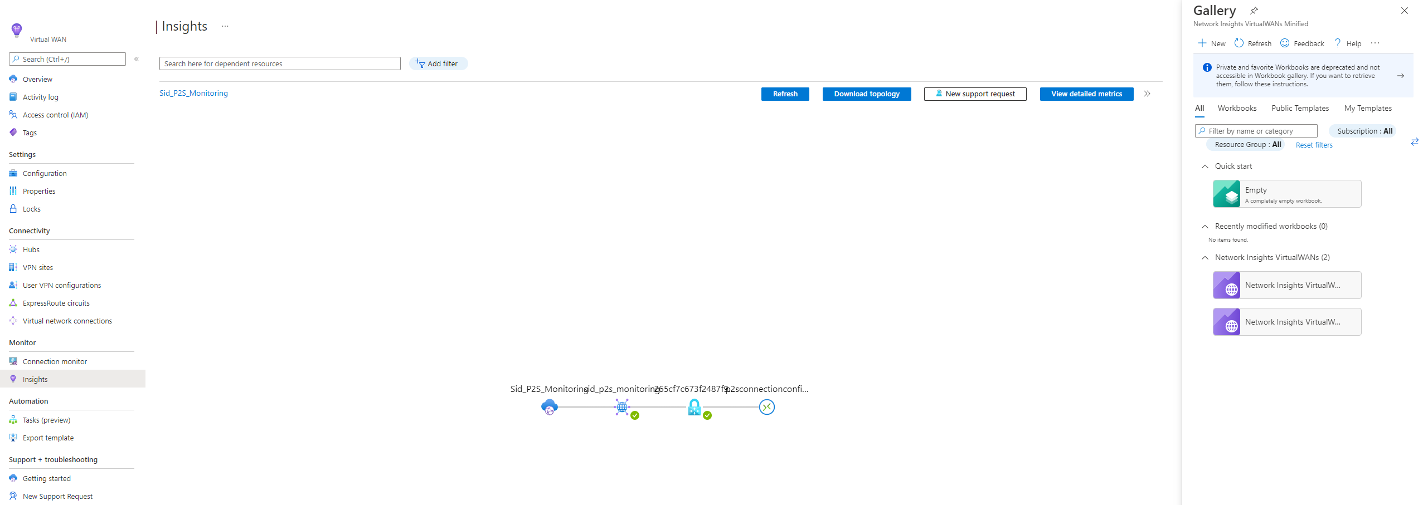Click Refresh in the Gallery toolbar
This screenshot has width=1423, height=505.
[1252, 43]
